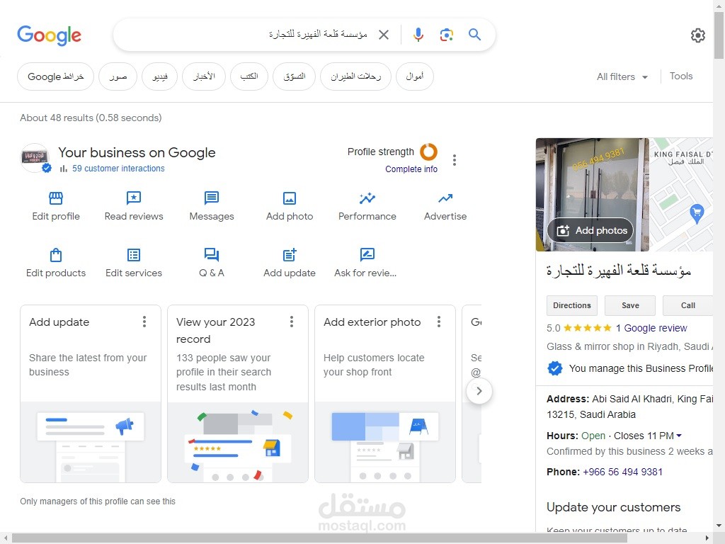Image resolution: width=725 pixels, height=544 pixels.
Task: Select the فيديو (Videos) filter chip
Action: click(x=159, y=76)
